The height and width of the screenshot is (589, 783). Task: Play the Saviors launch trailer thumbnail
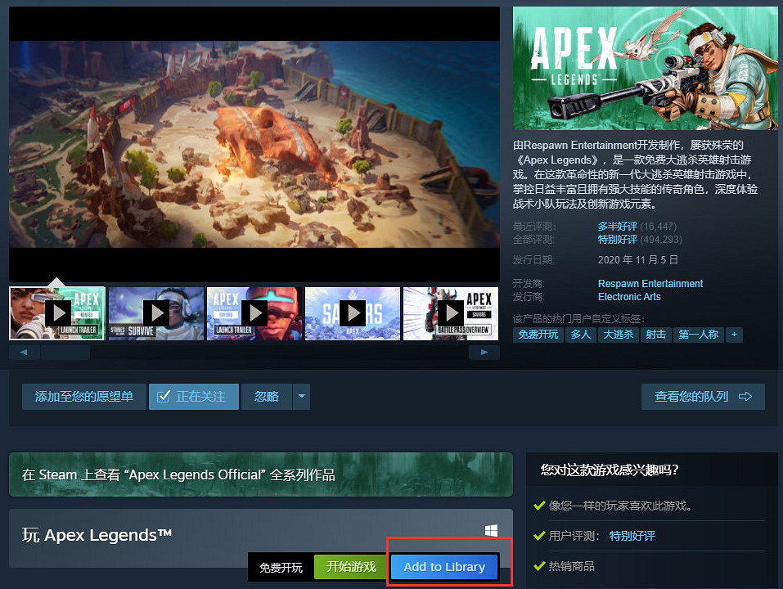pos(254,313)
